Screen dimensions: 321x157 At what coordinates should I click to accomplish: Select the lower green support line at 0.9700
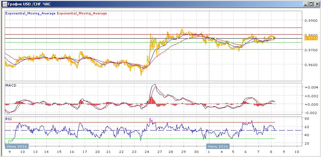(154, 49)
